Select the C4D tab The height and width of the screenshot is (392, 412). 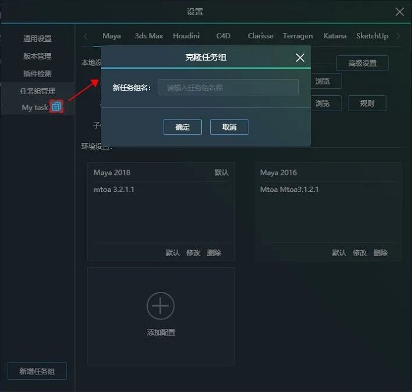tap(223, 36)
